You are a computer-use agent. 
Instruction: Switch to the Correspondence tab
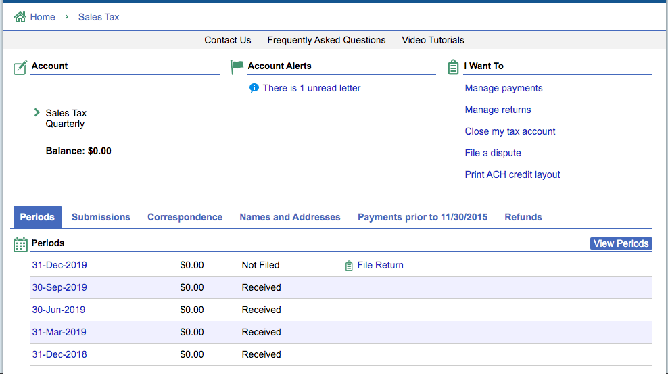(x=185, y=217)
